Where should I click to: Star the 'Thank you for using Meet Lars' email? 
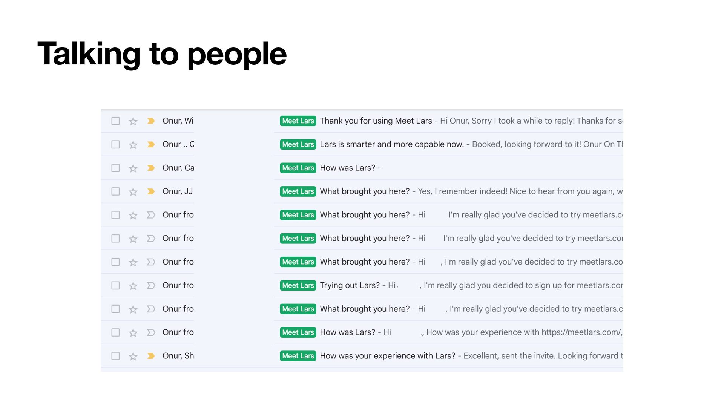[x=133, y=121]
